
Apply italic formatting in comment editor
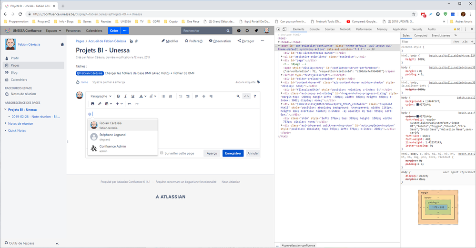[x=125, y=96]
